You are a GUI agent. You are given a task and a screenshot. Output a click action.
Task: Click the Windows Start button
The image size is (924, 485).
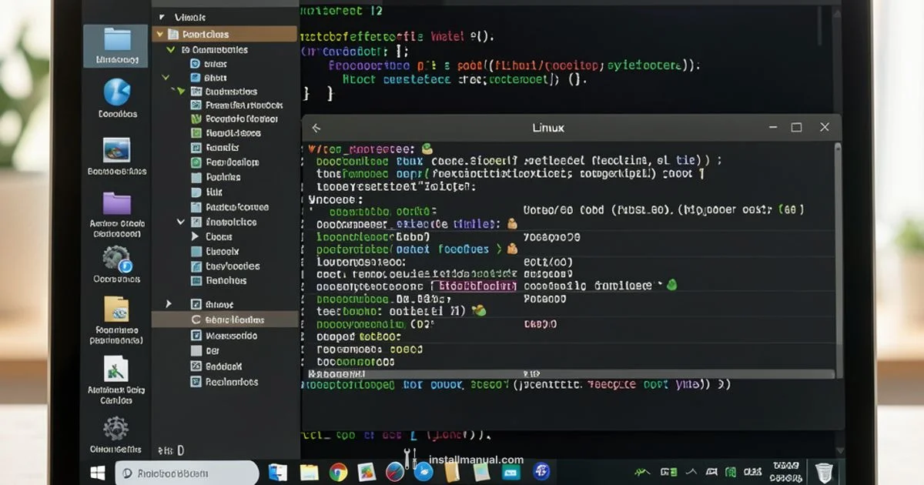[x=98, y=472]
